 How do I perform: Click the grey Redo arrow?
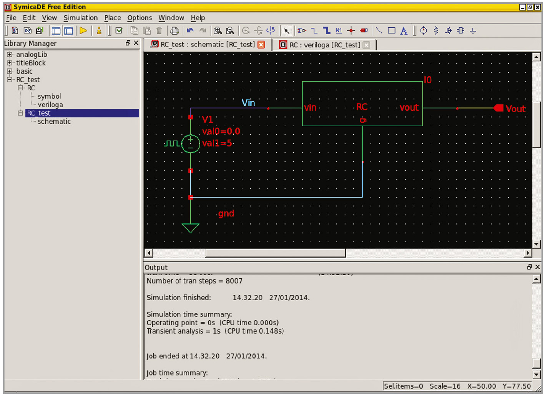point(203,30)
